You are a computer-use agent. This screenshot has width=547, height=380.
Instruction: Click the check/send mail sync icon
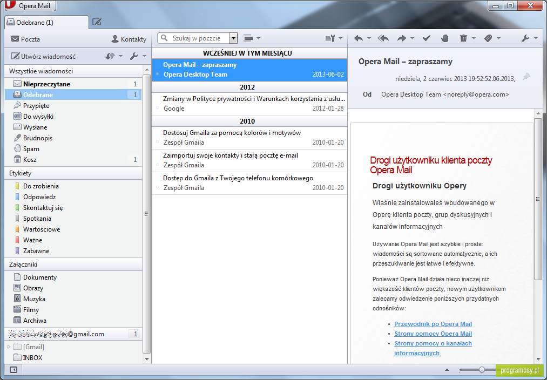110,56
